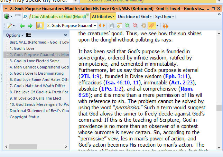
Task: Select Copyright Status entry
Action: tap(25, 117)
